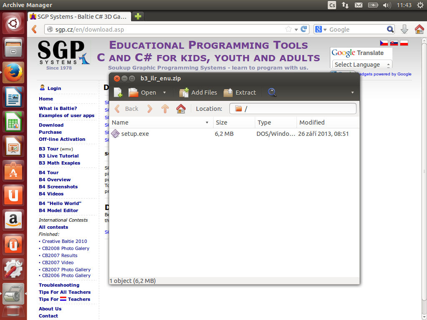Screen dimensions: 427x320
Task: Launch Ubuntu Software Center from dock
Action: tap(13, 171)
